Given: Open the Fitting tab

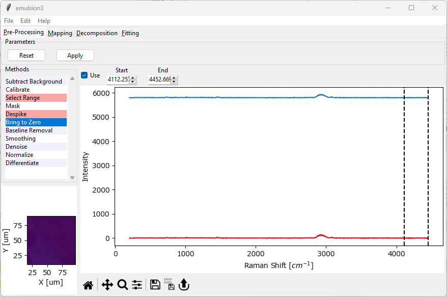Looking at the screenshot, I should pos(130,33).
